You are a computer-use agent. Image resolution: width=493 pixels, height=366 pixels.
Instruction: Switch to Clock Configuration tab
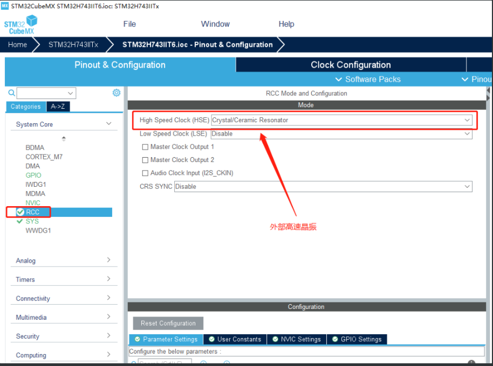[x=351, y=65]
